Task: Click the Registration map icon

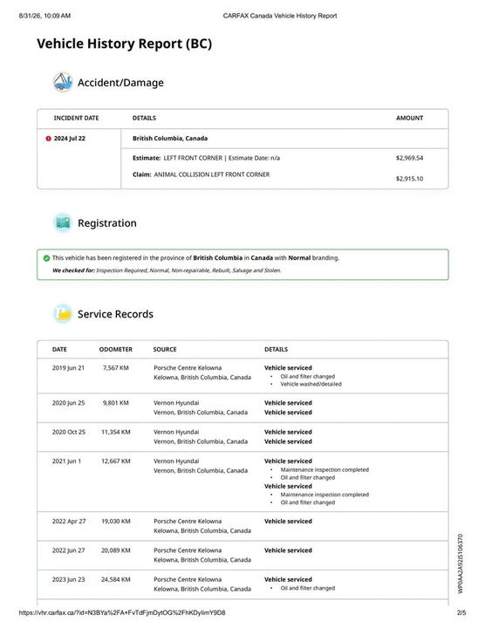Action: point(63,222)
